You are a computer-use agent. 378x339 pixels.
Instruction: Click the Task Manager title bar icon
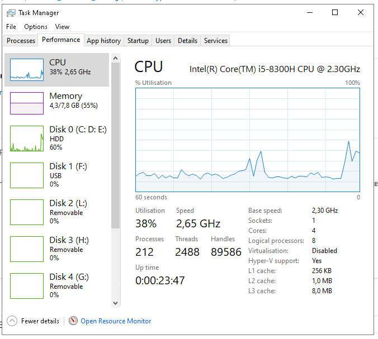pyautogui.click(x=11, y=13)
